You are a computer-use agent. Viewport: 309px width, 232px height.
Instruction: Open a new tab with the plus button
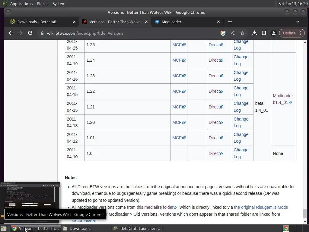pos(230,22)
